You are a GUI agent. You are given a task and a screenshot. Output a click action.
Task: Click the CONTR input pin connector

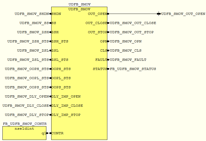(50, 133)
